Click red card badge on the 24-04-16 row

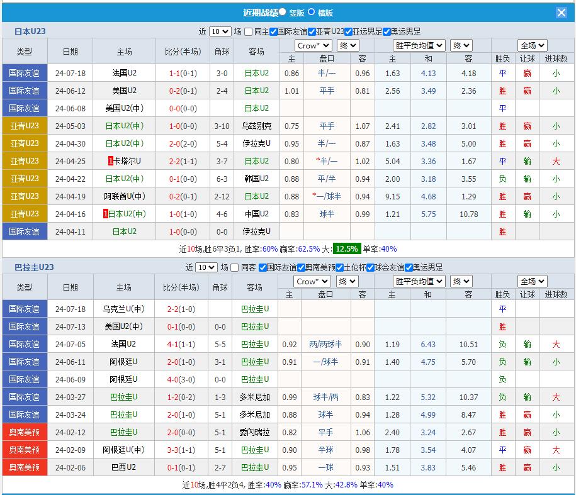(x=106, y=214)
